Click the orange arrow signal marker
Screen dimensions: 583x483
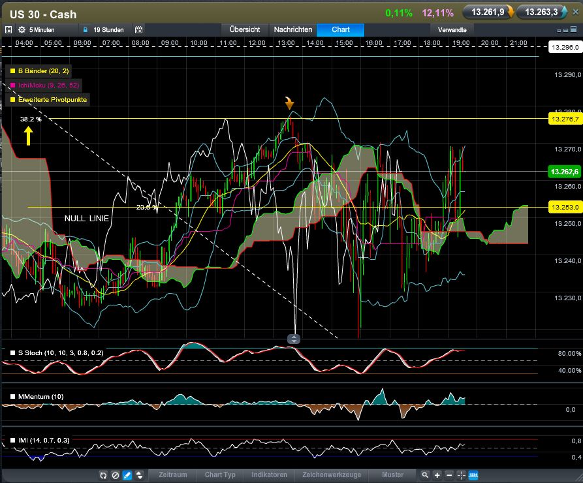point(289,103)
